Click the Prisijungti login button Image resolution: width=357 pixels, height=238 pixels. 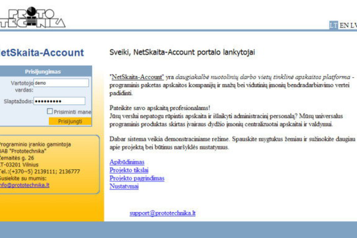coord(70,121)
